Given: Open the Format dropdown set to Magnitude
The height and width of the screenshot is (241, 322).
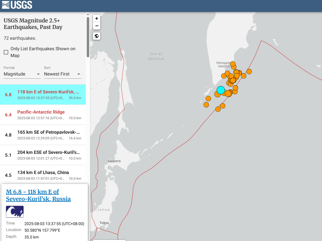Looking at the screenshot, I should pos(22,74).
